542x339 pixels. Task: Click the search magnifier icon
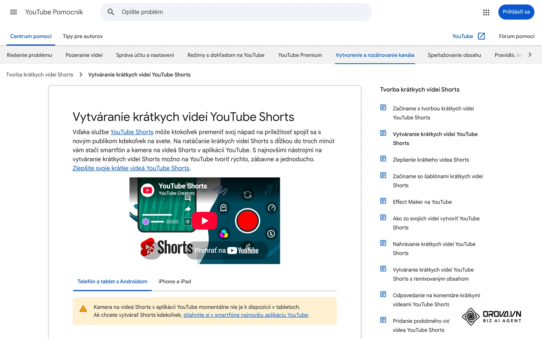pos(111,12)
